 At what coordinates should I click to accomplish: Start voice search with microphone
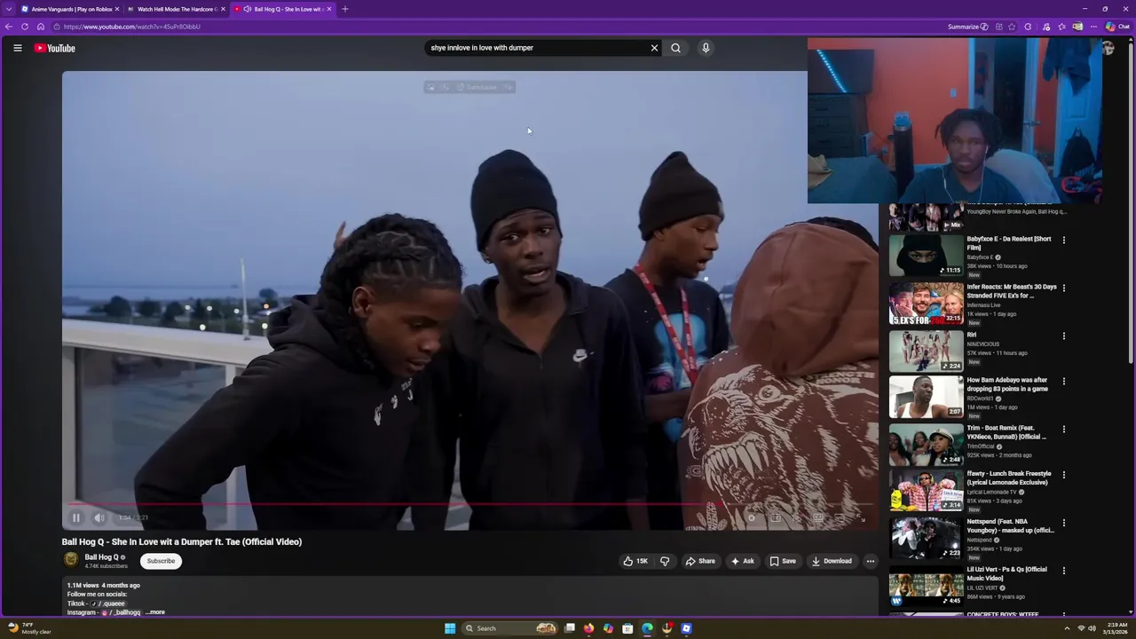[706, 48]
